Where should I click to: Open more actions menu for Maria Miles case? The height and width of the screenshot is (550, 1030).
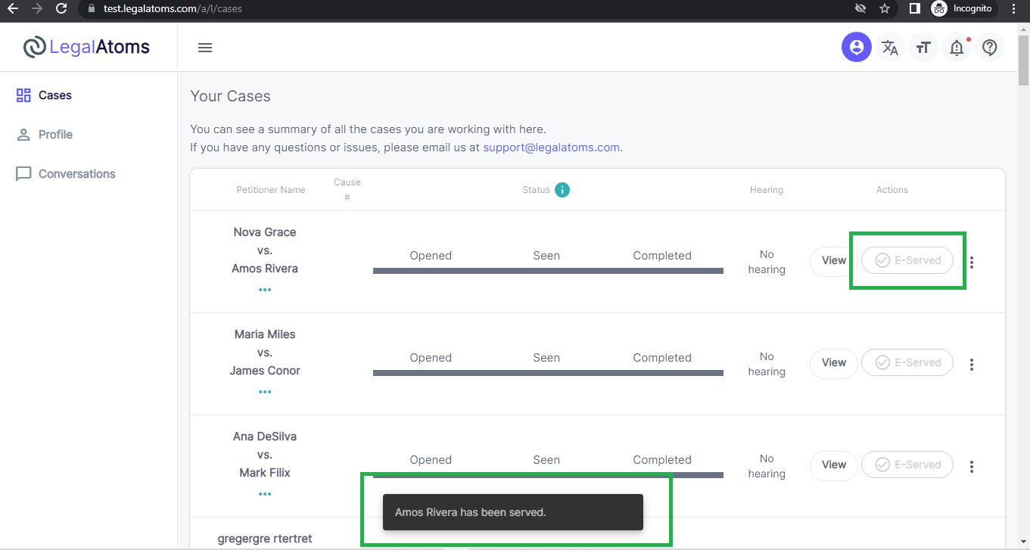(x=972, y=365)
